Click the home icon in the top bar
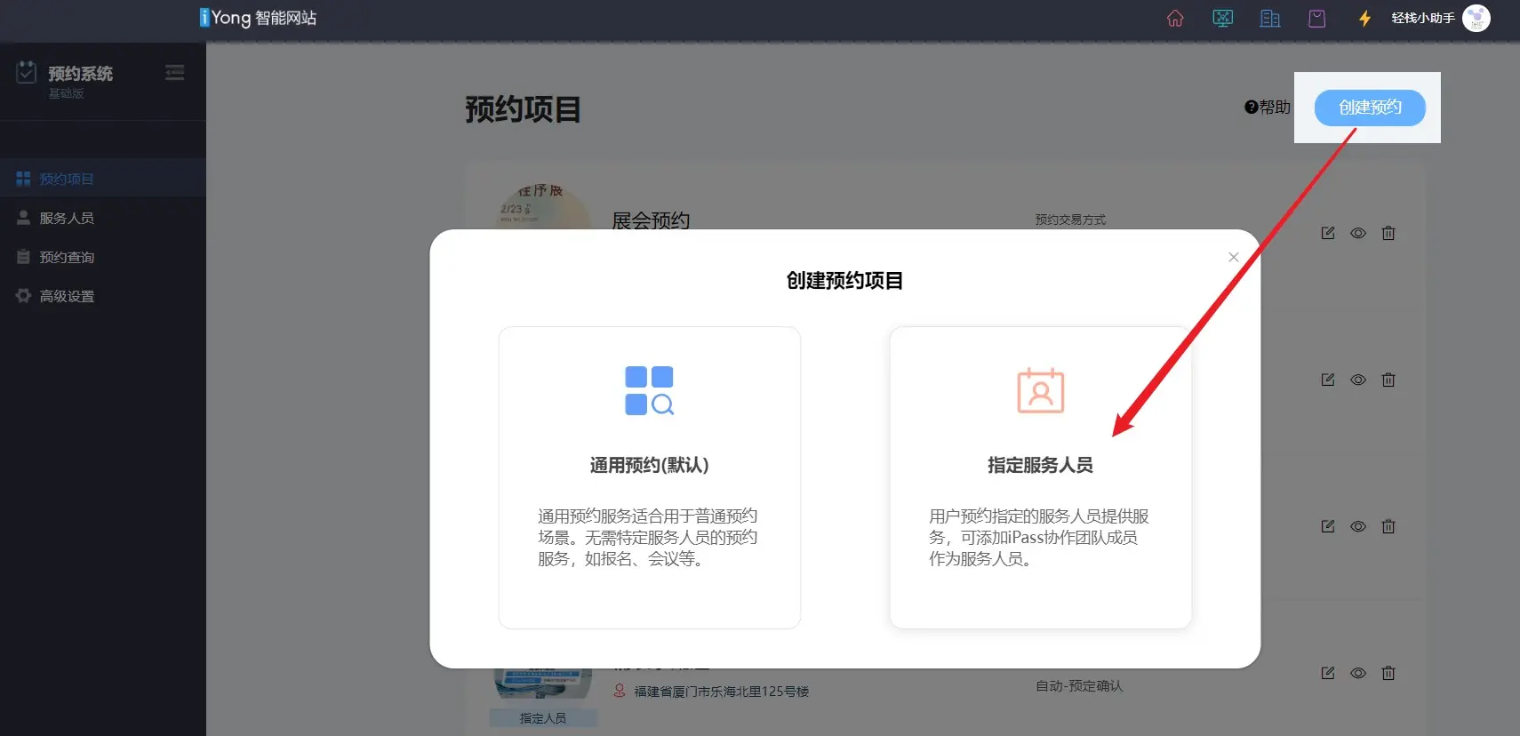Viewport: 1520px width, 736px height. point(1175,19)
